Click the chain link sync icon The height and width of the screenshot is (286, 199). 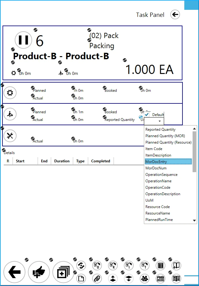pyautogui.click(x=81, y=265)
